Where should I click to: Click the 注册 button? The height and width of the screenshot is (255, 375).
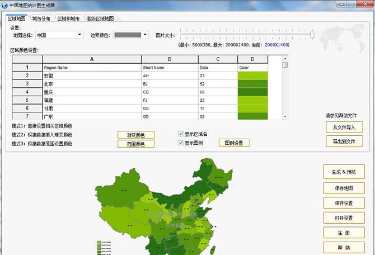tap(344, 233)
